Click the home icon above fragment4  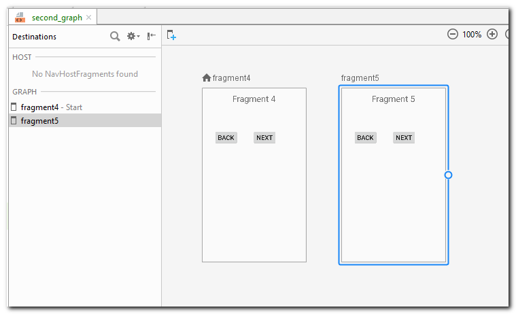click(207, 77)
